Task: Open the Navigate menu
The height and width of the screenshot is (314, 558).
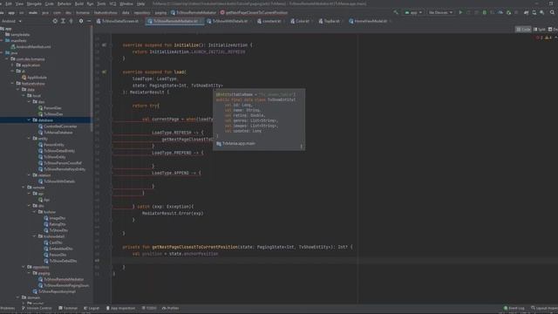Action: 34,3
